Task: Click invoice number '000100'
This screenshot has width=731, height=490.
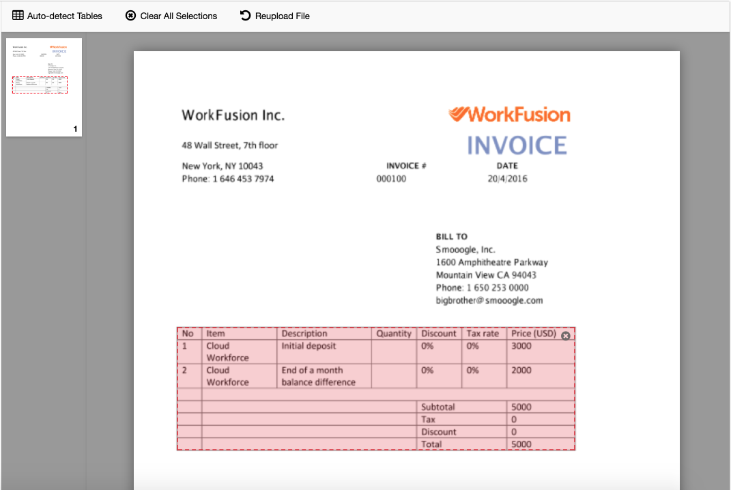Action: [391, 179]
